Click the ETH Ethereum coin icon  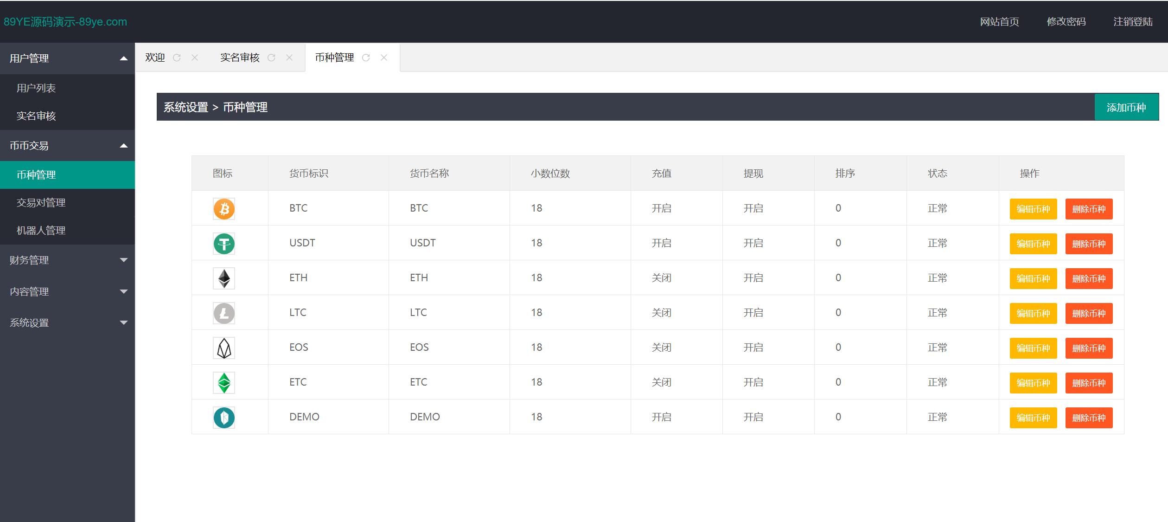coord(224,278)
